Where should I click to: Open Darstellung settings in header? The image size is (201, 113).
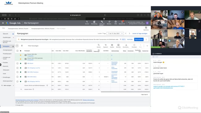point(94,23)
